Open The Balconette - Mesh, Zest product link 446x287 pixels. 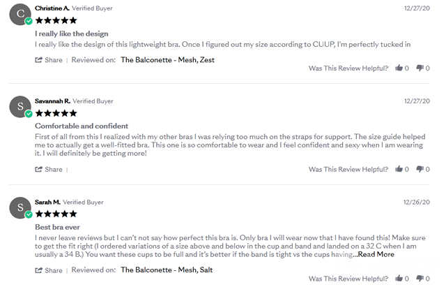[x=167, y=60]
